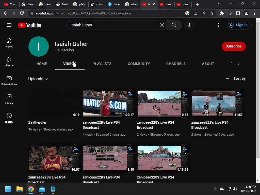Viewport: 260px width, 195px height.
Task: Click the install app icon in address bar
Action: click(x=195, y=13)
